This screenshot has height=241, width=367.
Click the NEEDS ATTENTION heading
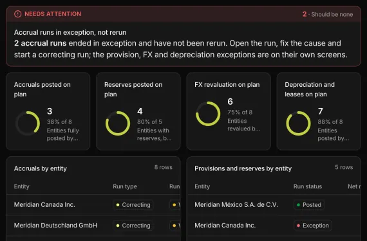tap(53, 14)
